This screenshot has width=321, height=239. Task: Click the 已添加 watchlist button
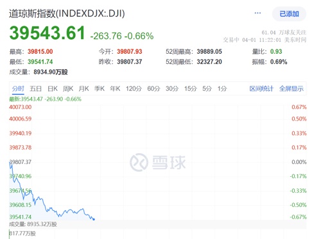pos(289,14)
